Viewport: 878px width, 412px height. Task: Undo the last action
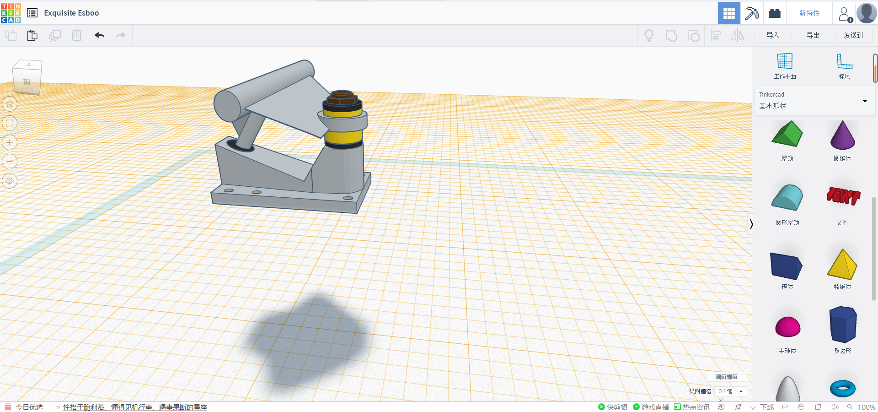click(100, 35)
